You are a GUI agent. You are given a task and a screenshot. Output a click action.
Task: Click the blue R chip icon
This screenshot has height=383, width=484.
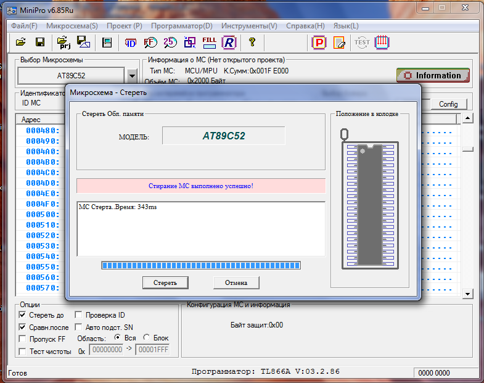point(229,43)
